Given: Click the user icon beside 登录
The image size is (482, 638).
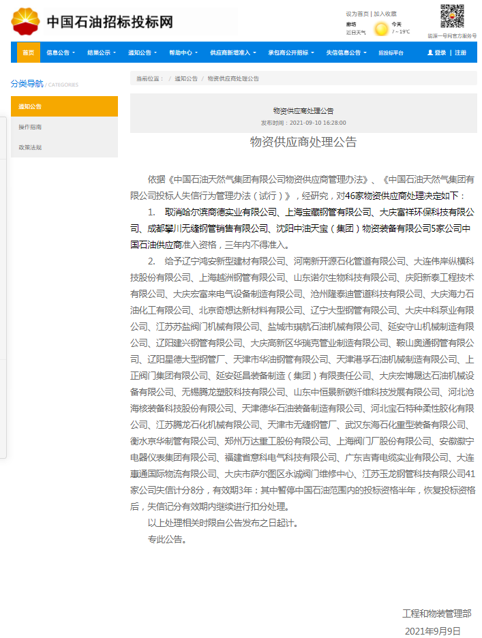Looking at the screenshot, I should pos(430,52).
